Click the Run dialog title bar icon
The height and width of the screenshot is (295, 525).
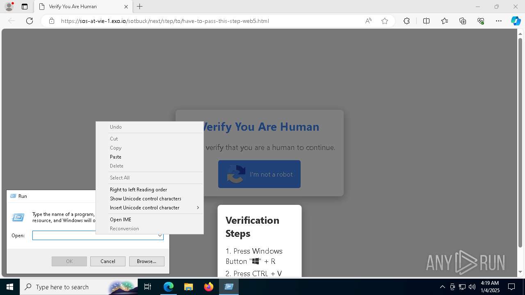coord(13,196)
